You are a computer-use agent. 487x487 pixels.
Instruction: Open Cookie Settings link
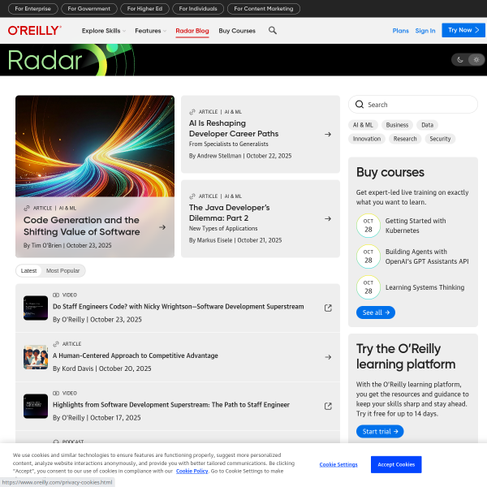point(338,464)
